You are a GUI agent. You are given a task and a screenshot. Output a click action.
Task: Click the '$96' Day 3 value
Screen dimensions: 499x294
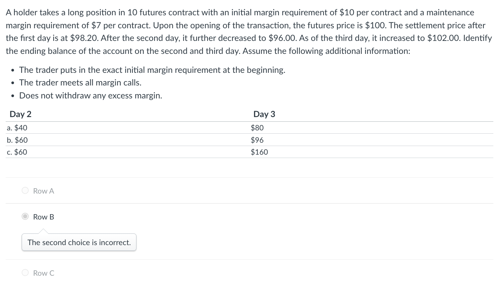coord(257,140)
